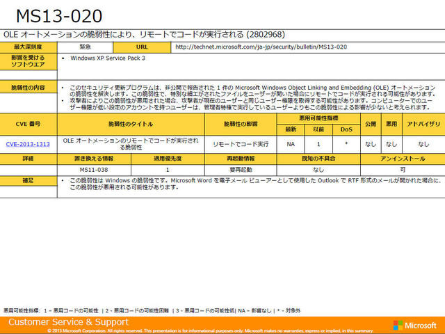Select the 緊急 severity cell
This screenshot has width=445, height=334.
85,47
